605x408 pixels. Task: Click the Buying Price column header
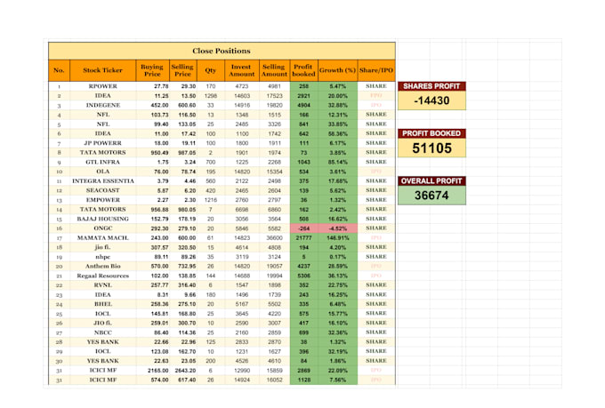tap(152, 70)
